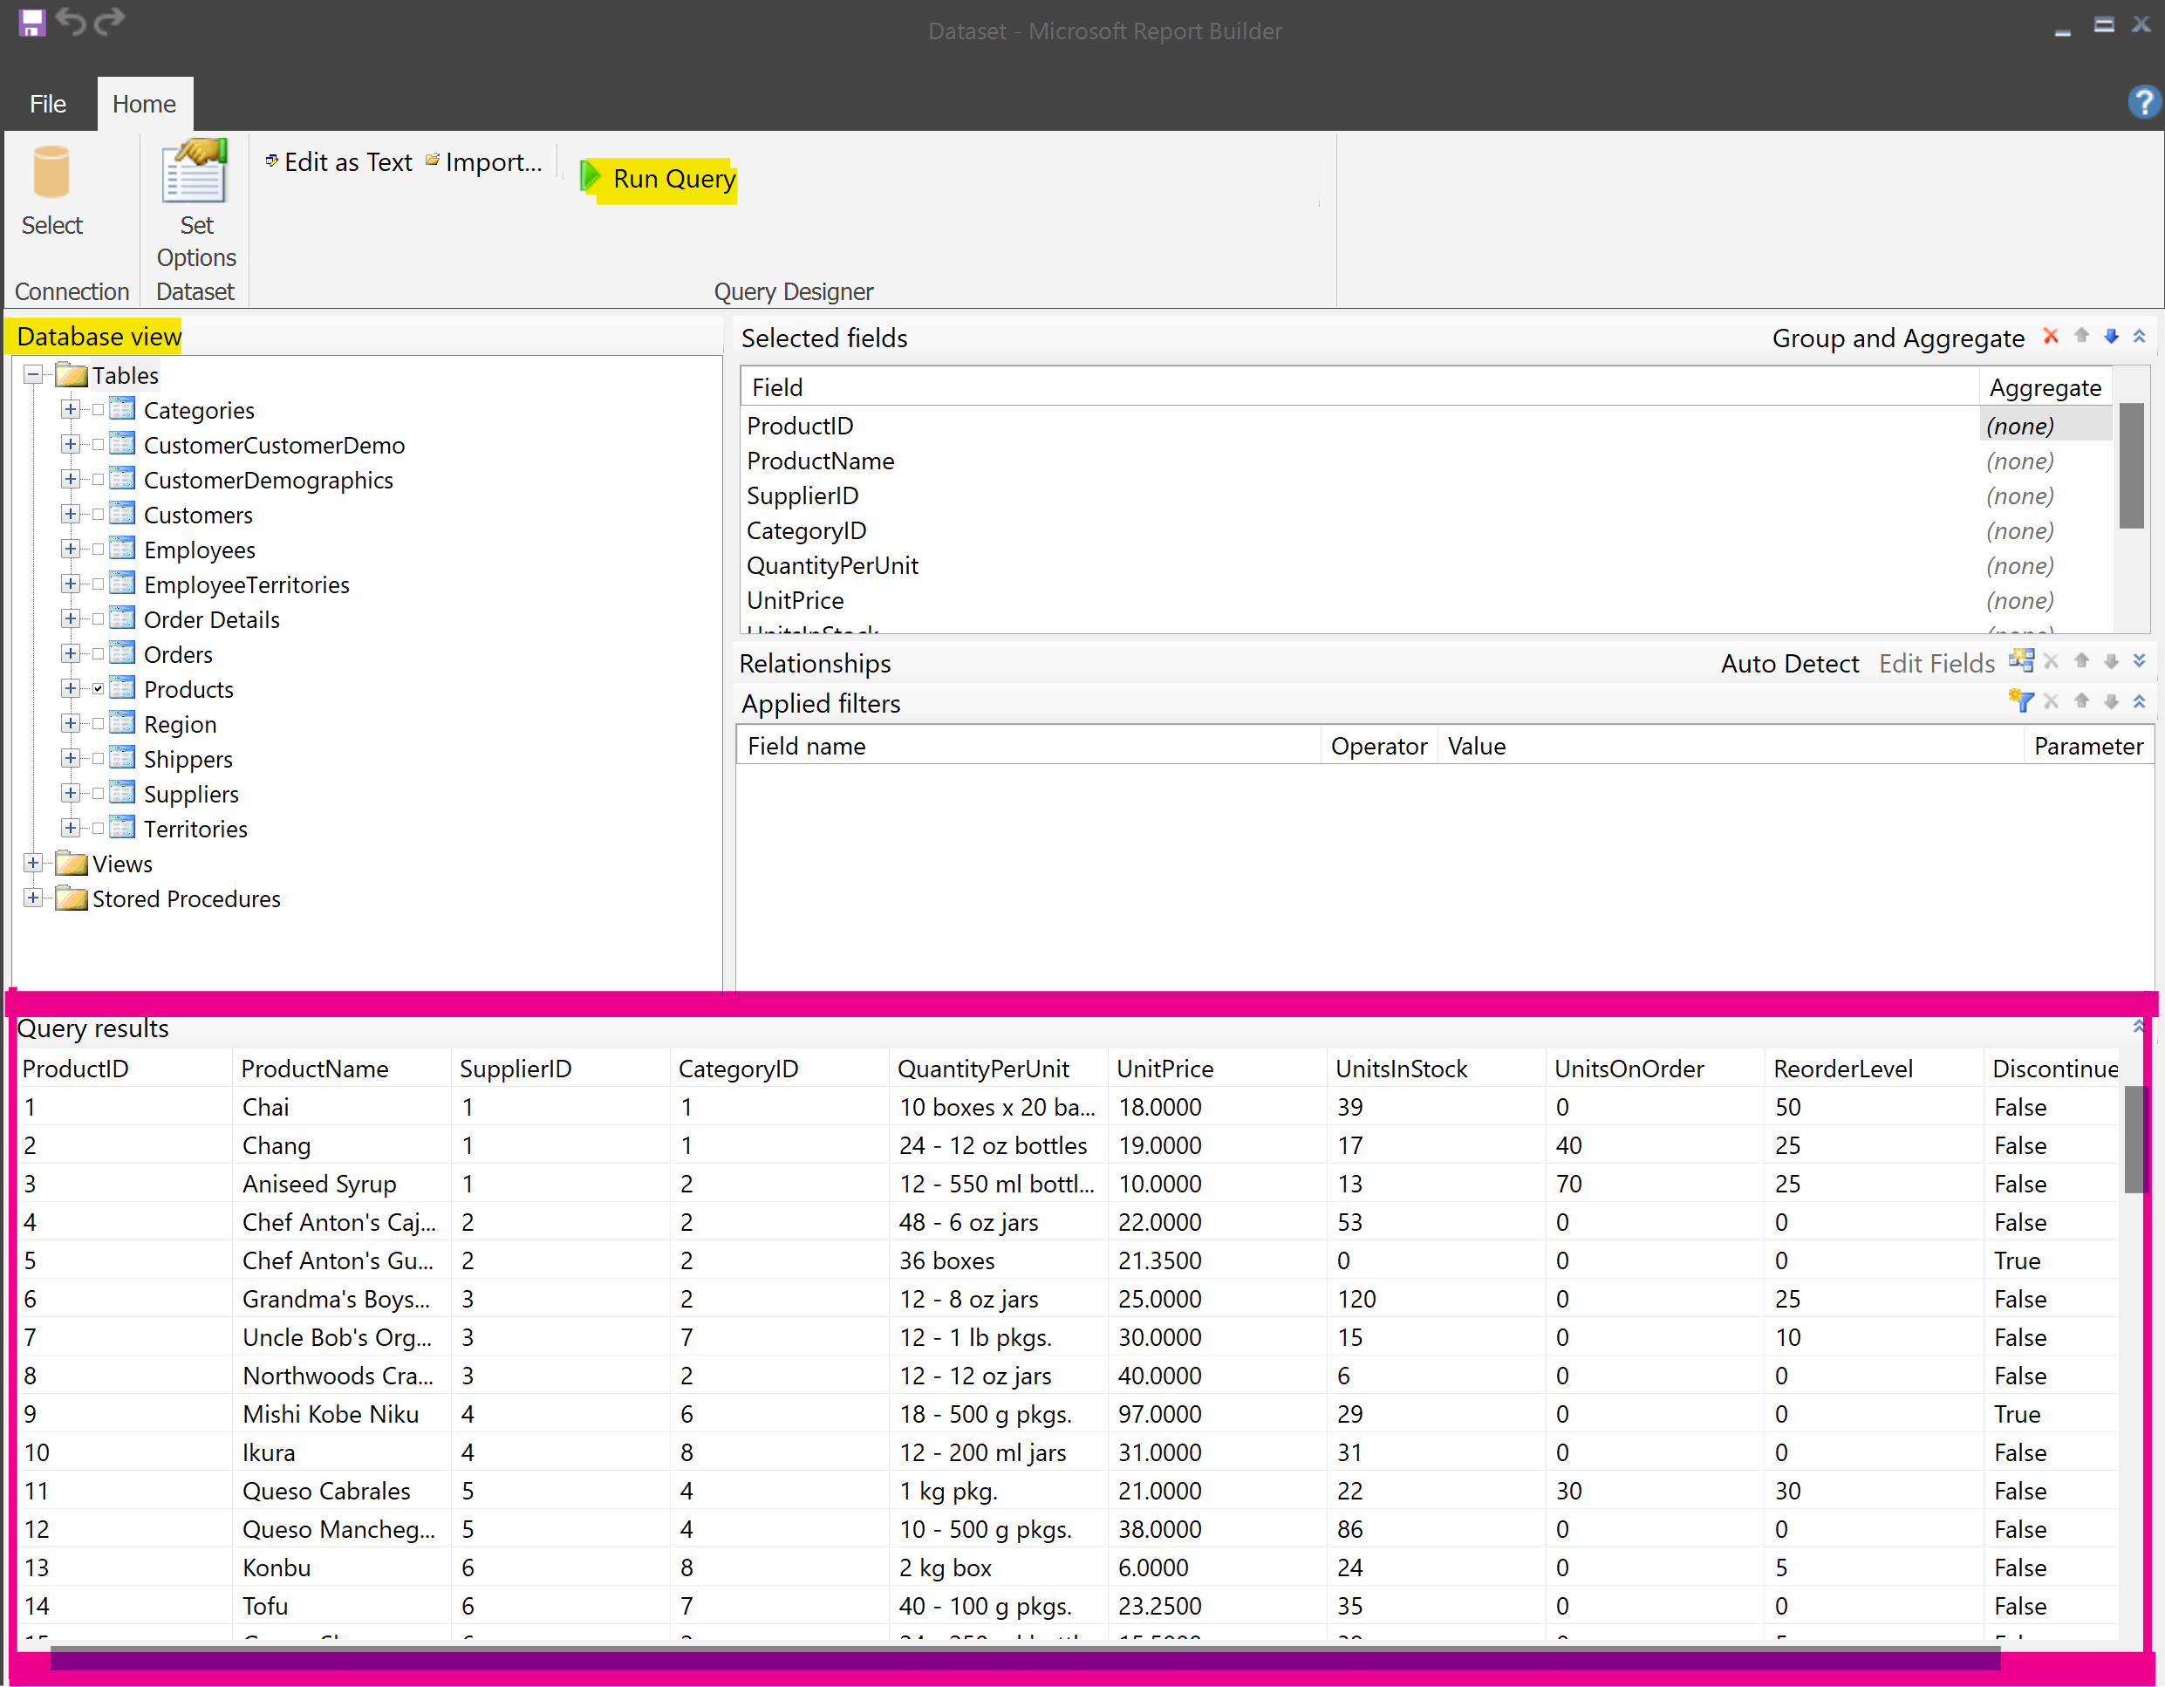
Task: Click Selected fields vertical scrollbar thumb
Action: [x=2130, y=466]
